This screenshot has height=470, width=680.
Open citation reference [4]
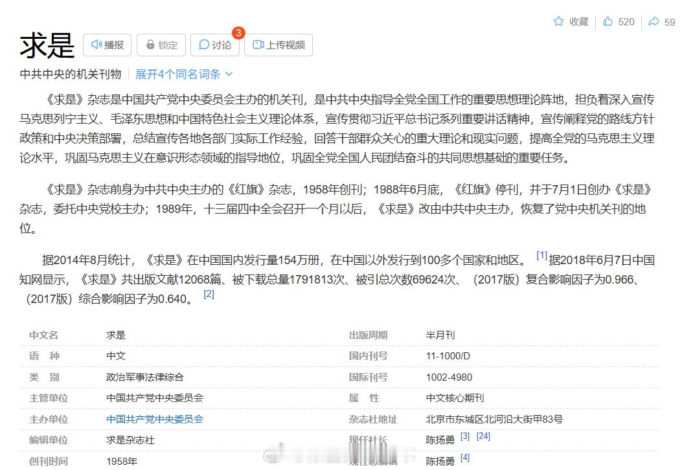(x=465, y=458)
